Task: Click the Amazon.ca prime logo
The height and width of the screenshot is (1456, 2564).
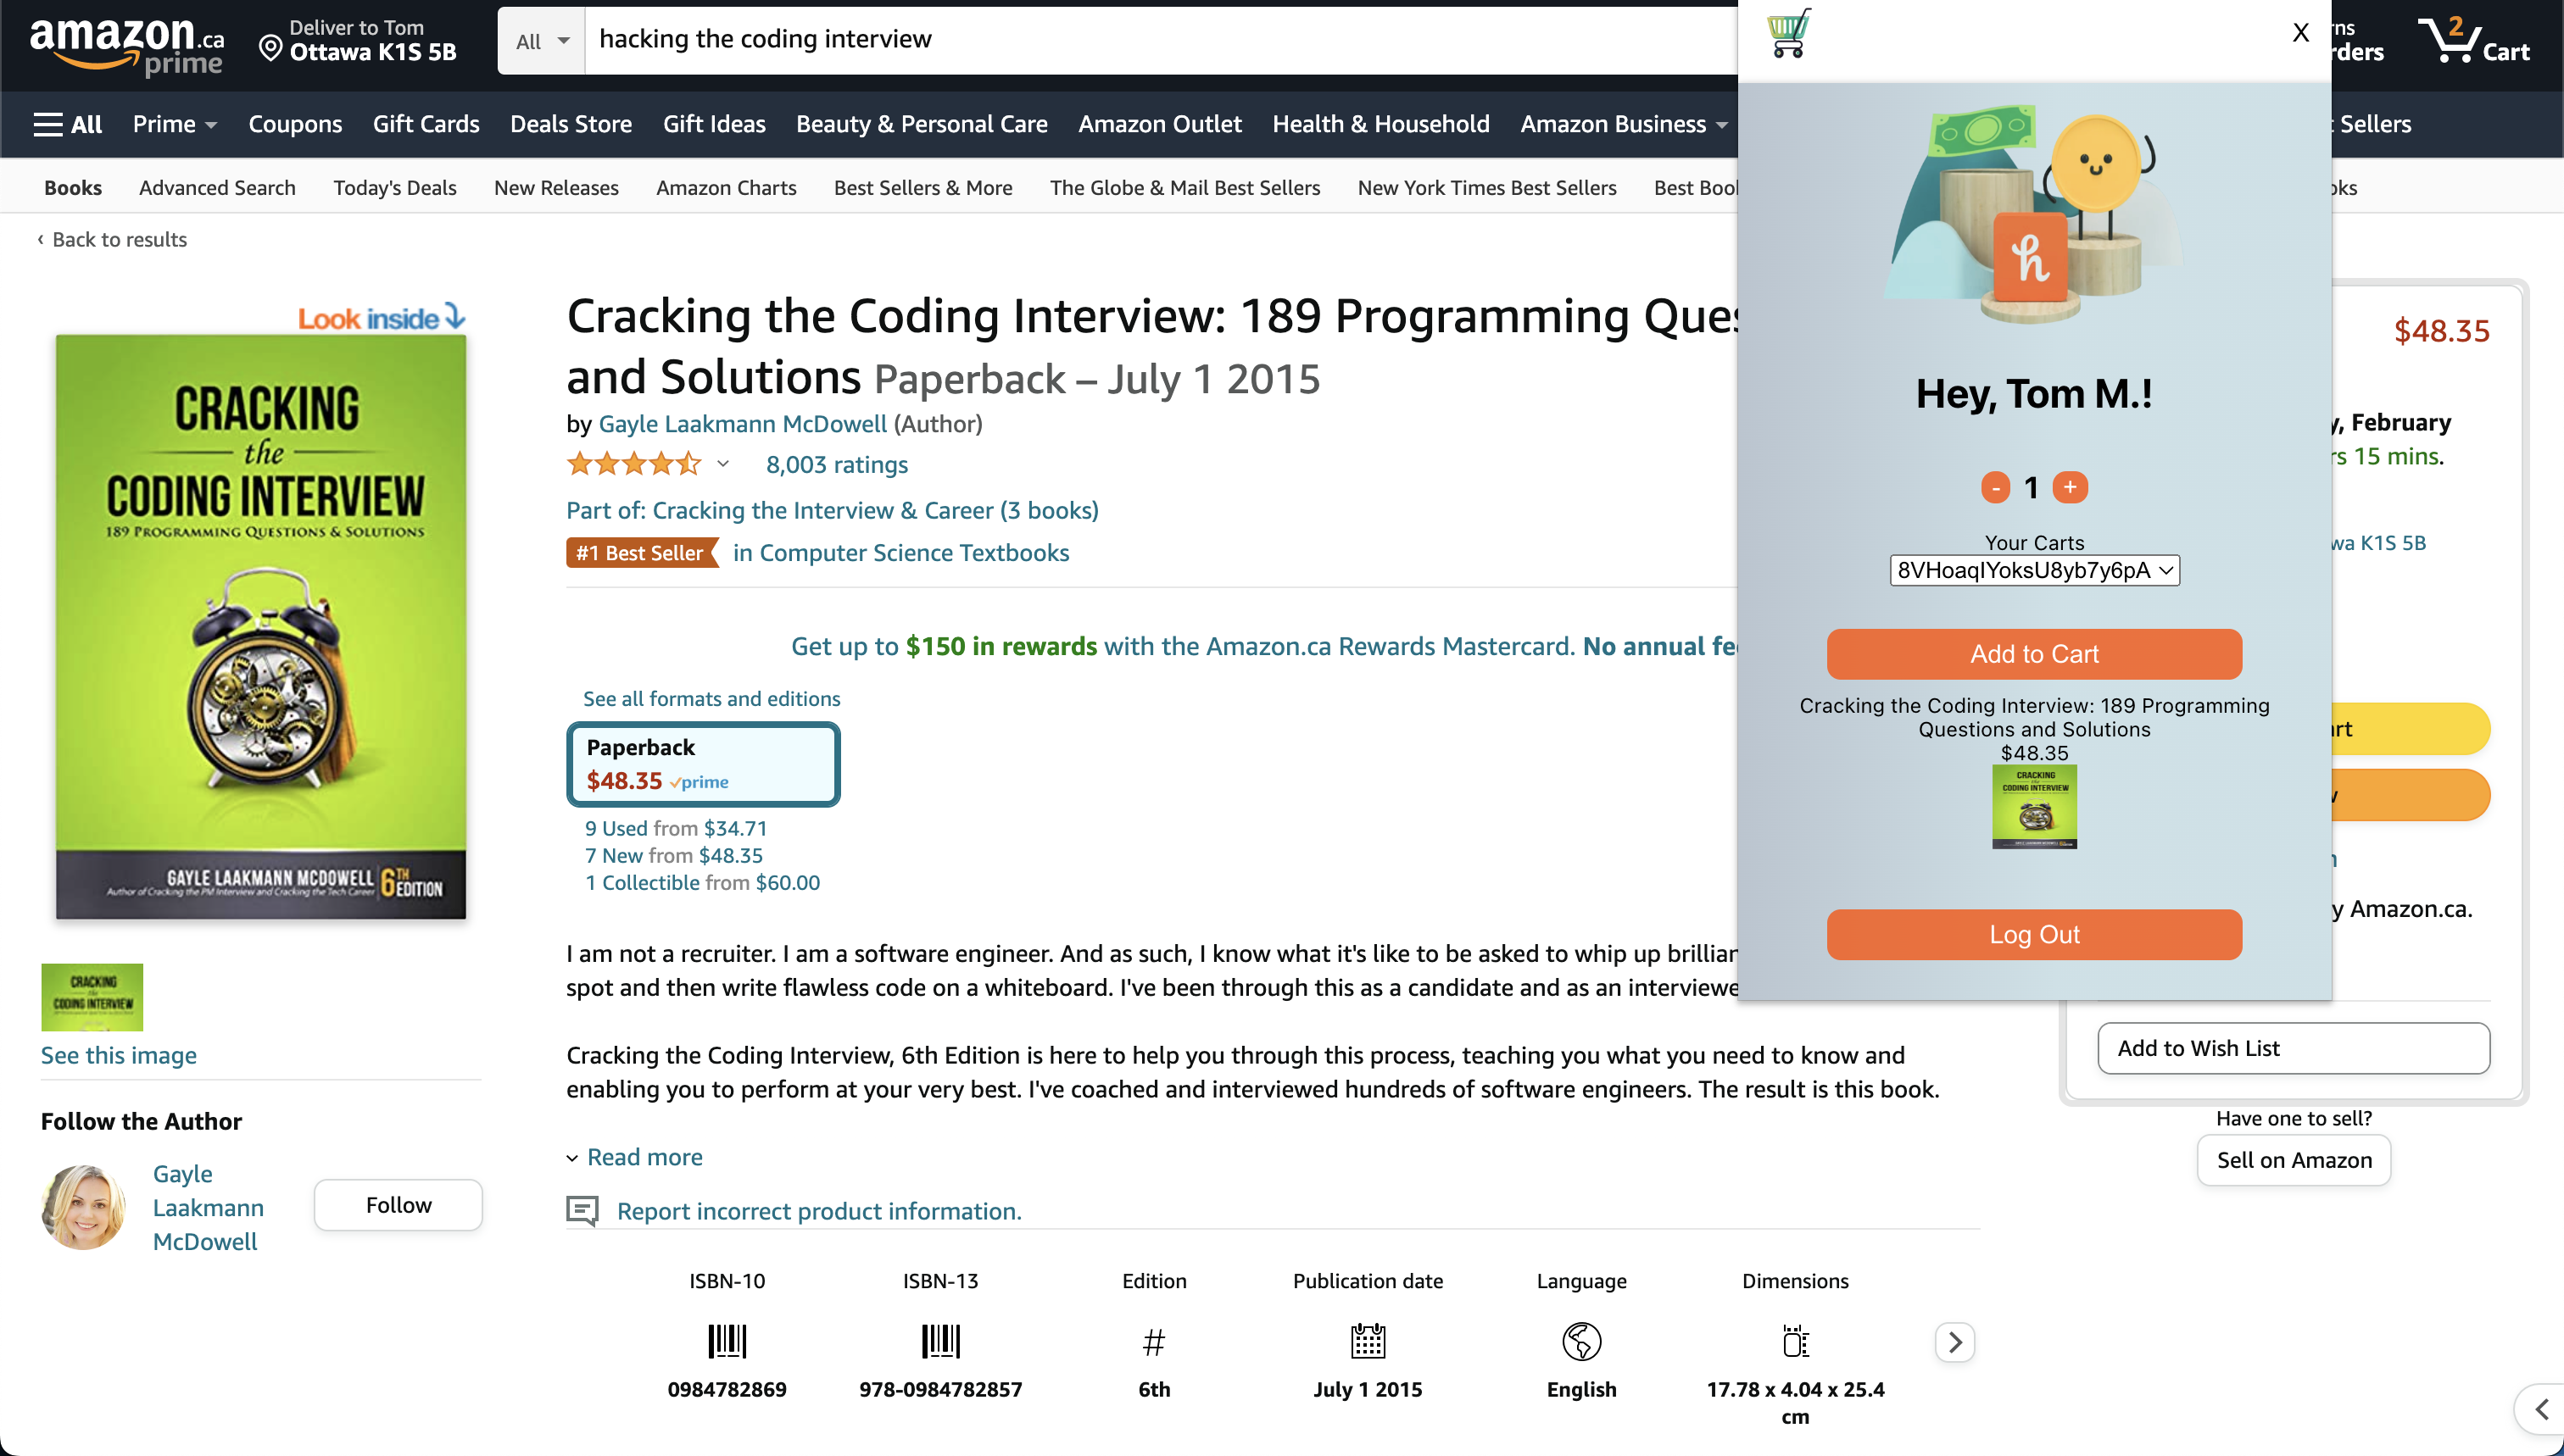Action: [x=126, y=45]
